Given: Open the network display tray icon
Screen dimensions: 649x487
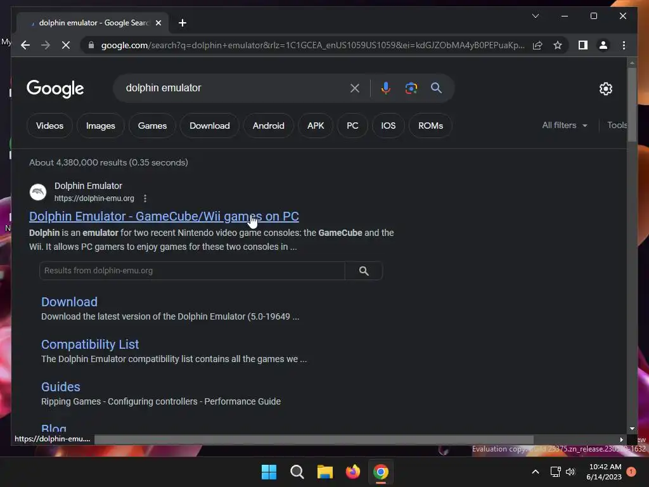Looking at the screenshot, I should [x=555, y=472].
